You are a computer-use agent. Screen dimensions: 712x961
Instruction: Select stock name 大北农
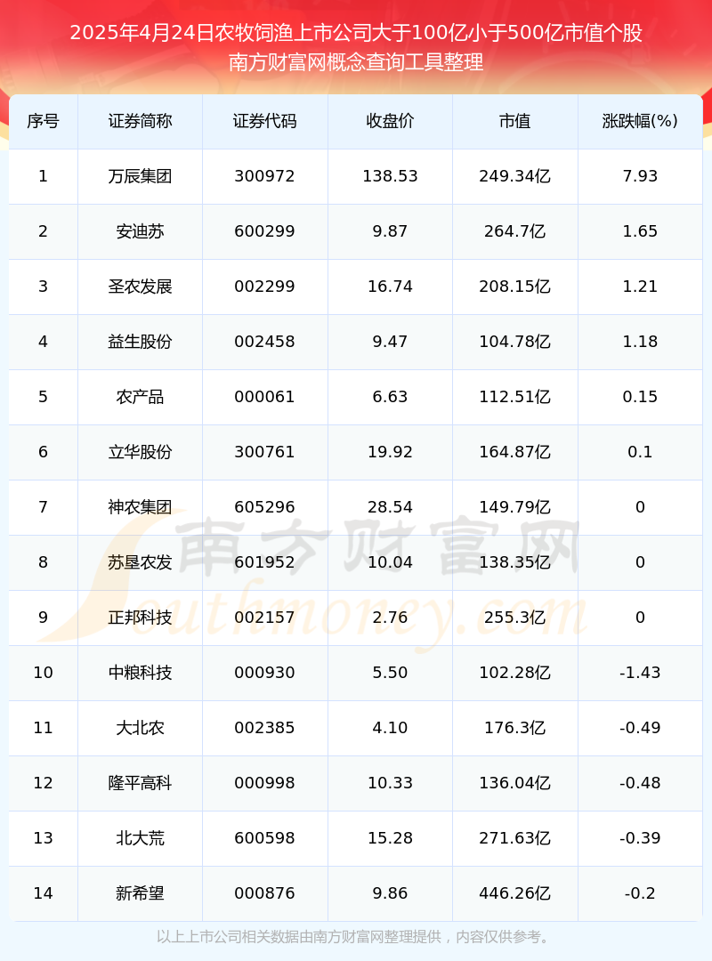point(140,728)
